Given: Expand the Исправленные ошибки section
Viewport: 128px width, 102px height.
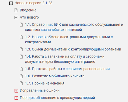Looking at the screenshot, I should pos(16,91).
